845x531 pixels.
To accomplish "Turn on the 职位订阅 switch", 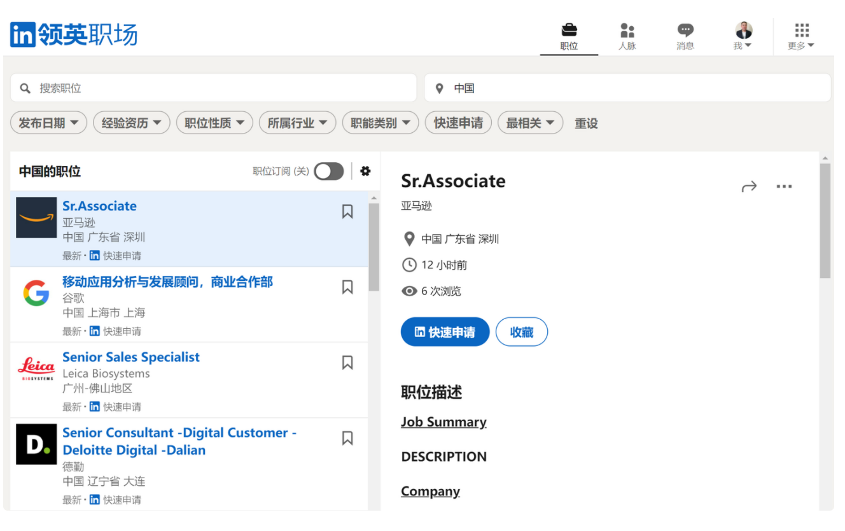I will click(329, 171).
